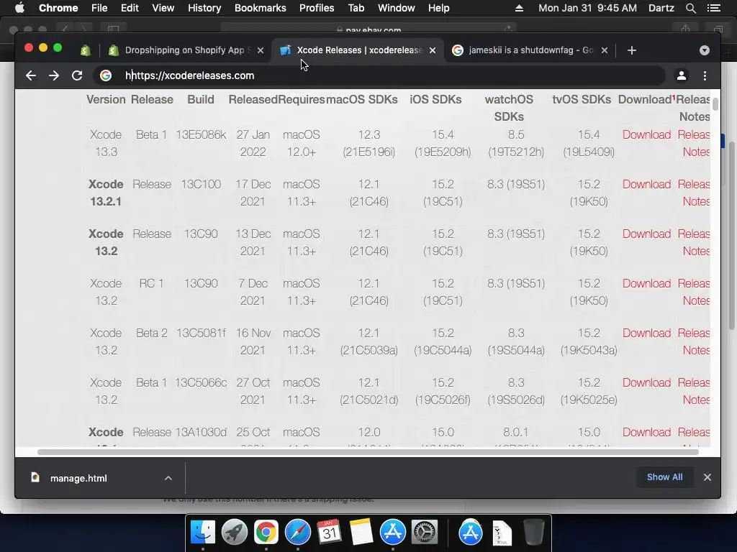This screenshot has width=737, height=552.
Task: Open the Help menu
Action: pyautogui.click(x=438, y=8)
